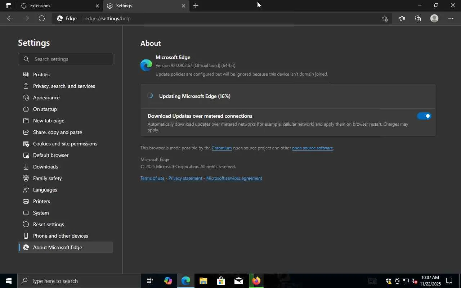Switch to the Extensions tab

[60, 6]
